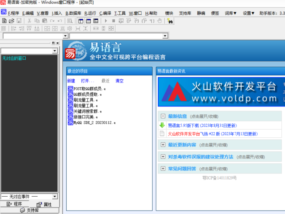Expand 对杀毒软件误报的建议处理方法 section
Screen dimensions: 285x214
[x=163, y=157]
